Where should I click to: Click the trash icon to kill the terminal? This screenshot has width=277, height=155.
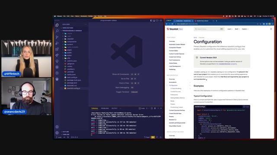(x=155, y=108)
